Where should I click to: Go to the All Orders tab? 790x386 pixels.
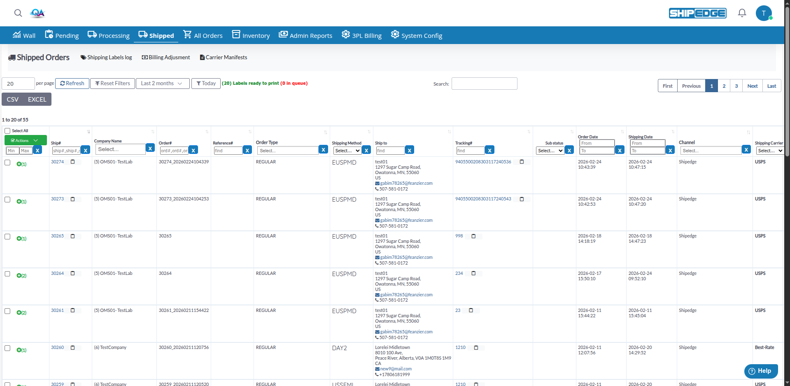click(x=203, y=35)
